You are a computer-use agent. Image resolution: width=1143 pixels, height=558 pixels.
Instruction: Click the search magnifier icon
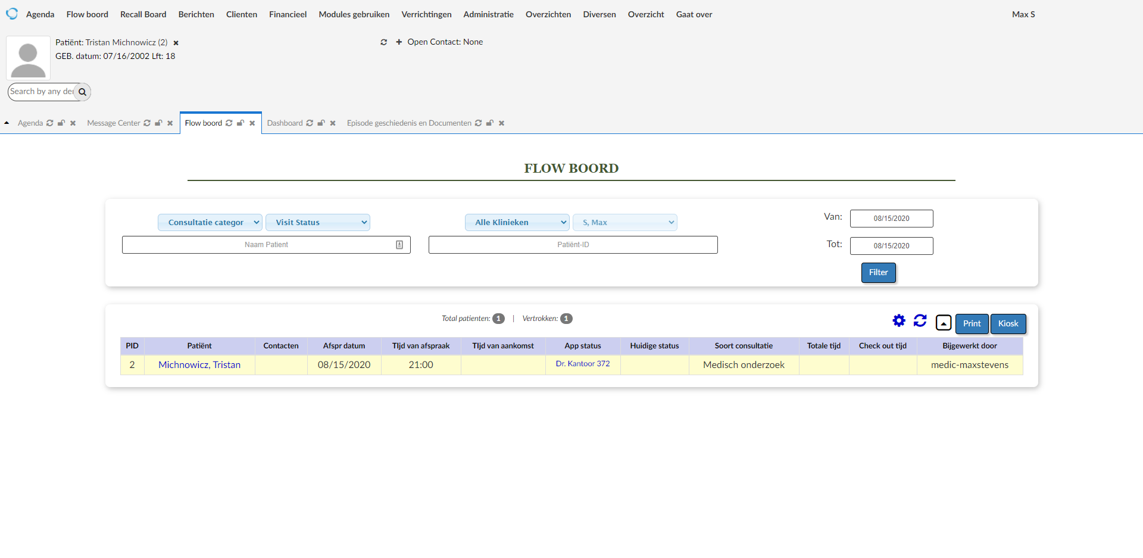tap(83, 92)
